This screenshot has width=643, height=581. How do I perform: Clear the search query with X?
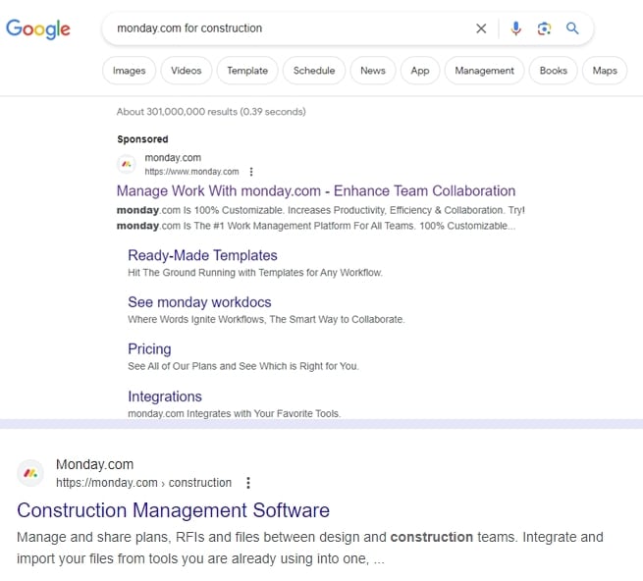tap(481, 28)
